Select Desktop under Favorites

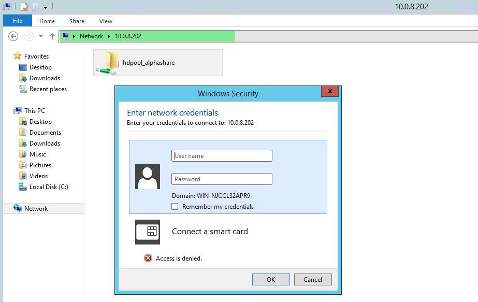40,67
